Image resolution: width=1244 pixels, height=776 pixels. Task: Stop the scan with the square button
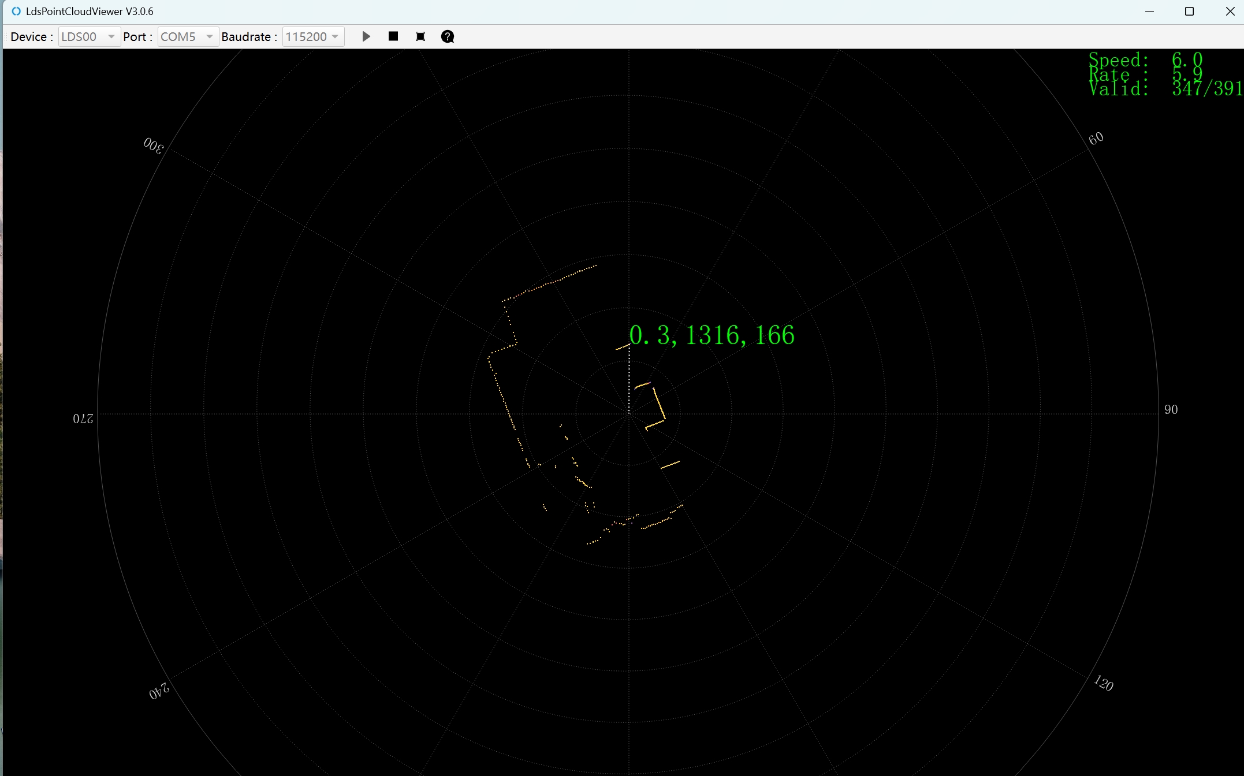pos(393,36)
